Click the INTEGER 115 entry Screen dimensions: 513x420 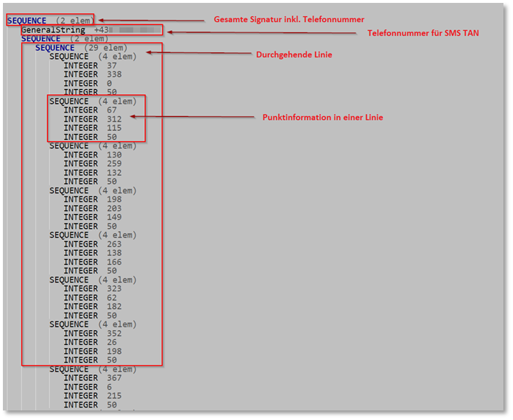(92, 128)
